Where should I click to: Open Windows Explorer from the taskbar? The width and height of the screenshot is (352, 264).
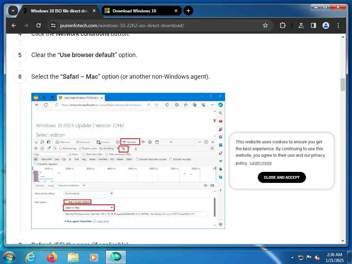pos(73,257)
